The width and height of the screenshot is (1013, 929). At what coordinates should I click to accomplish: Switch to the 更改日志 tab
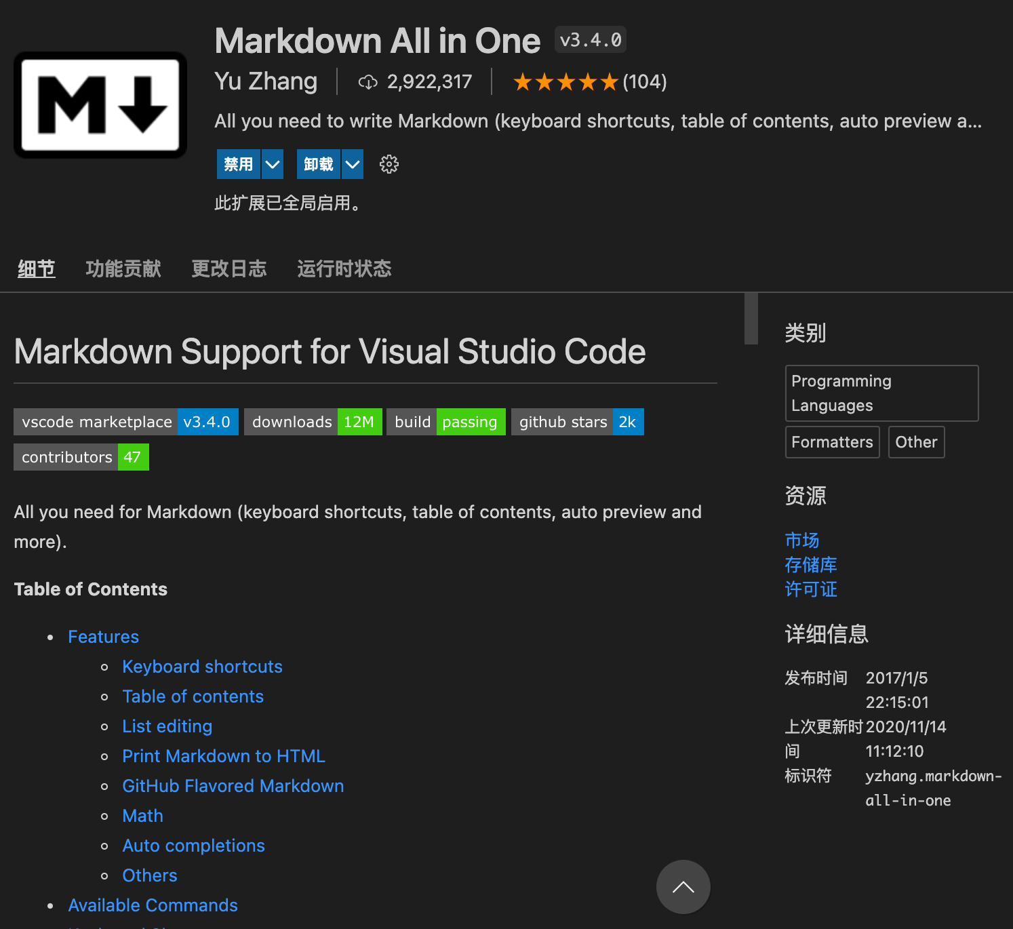[x=229, y=269]
